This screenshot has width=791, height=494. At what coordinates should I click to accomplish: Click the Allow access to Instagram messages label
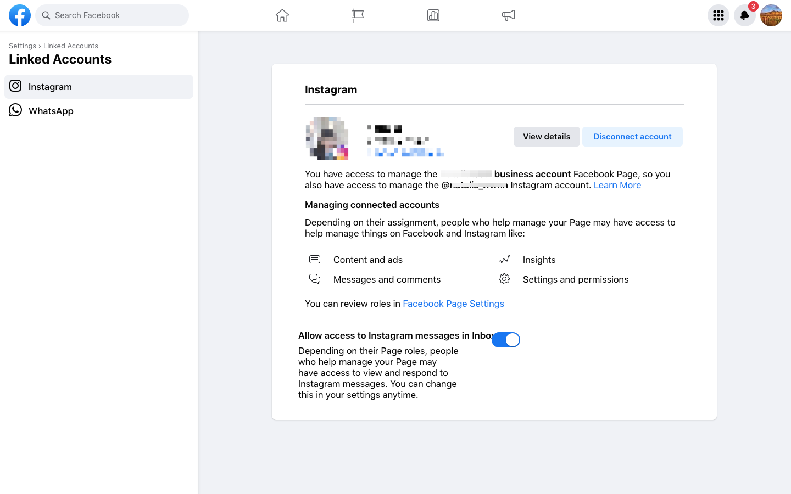point(396,335)
